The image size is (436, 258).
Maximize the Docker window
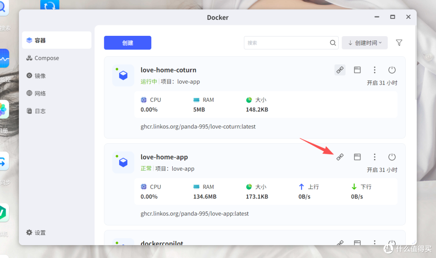click(x=392, y=17)
